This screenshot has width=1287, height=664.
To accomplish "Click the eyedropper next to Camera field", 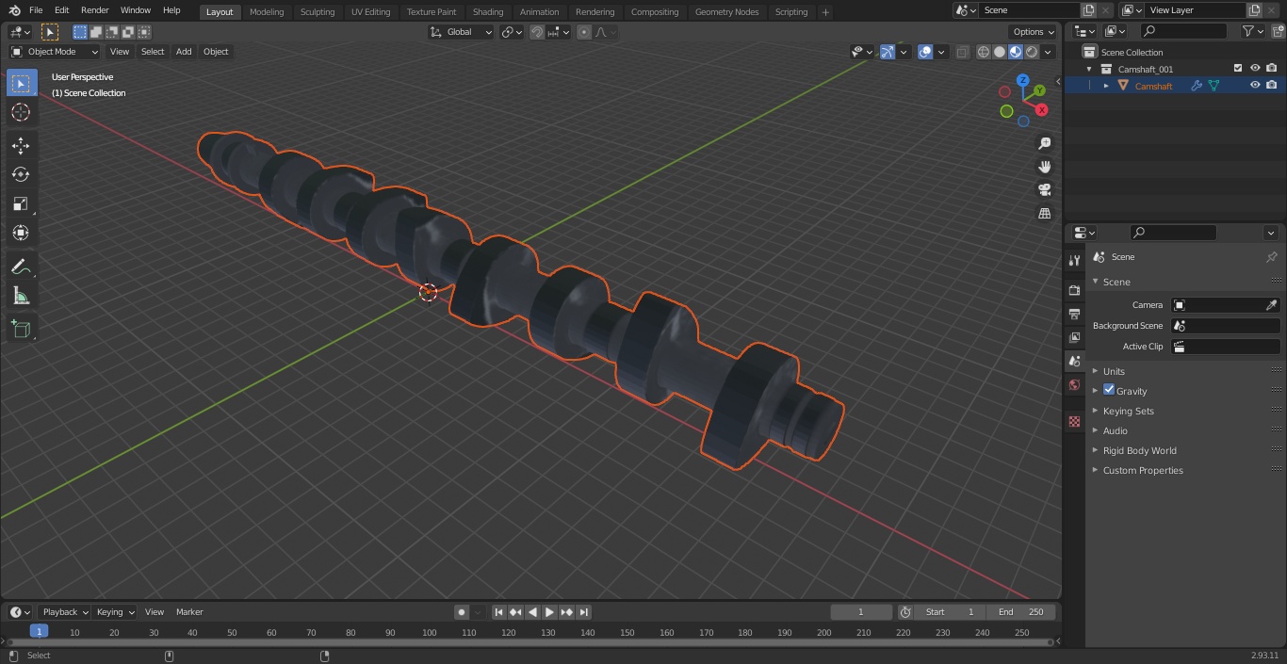I will tap(1271, 305).
